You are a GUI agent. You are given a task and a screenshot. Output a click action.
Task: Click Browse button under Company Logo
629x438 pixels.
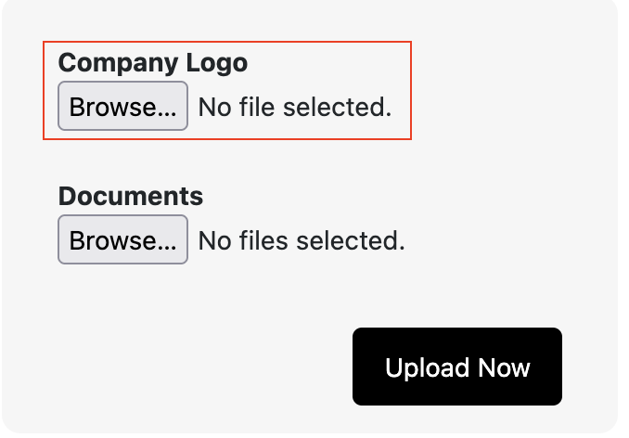(x=122, y=107)
